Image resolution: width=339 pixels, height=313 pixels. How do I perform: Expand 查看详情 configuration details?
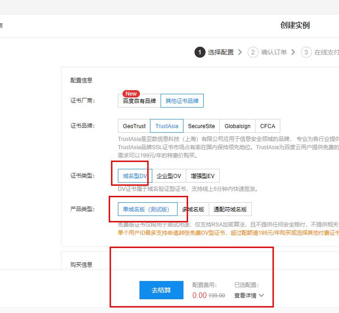(245, 296)
